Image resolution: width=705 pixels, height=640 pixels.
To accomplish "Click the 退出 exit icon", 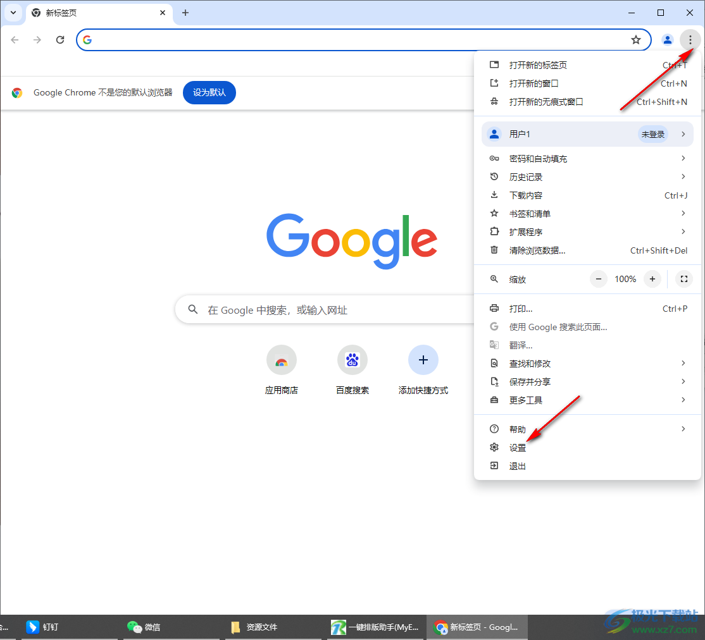I will tap(494, 465).
